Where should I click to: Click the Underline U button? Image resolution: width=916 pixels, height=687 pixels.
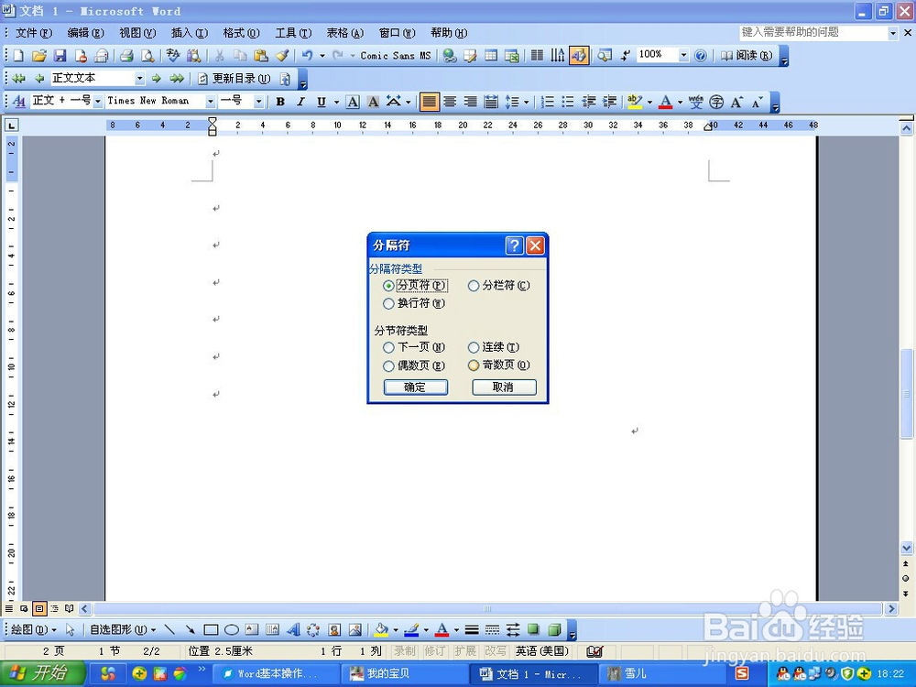click(322, 102)
